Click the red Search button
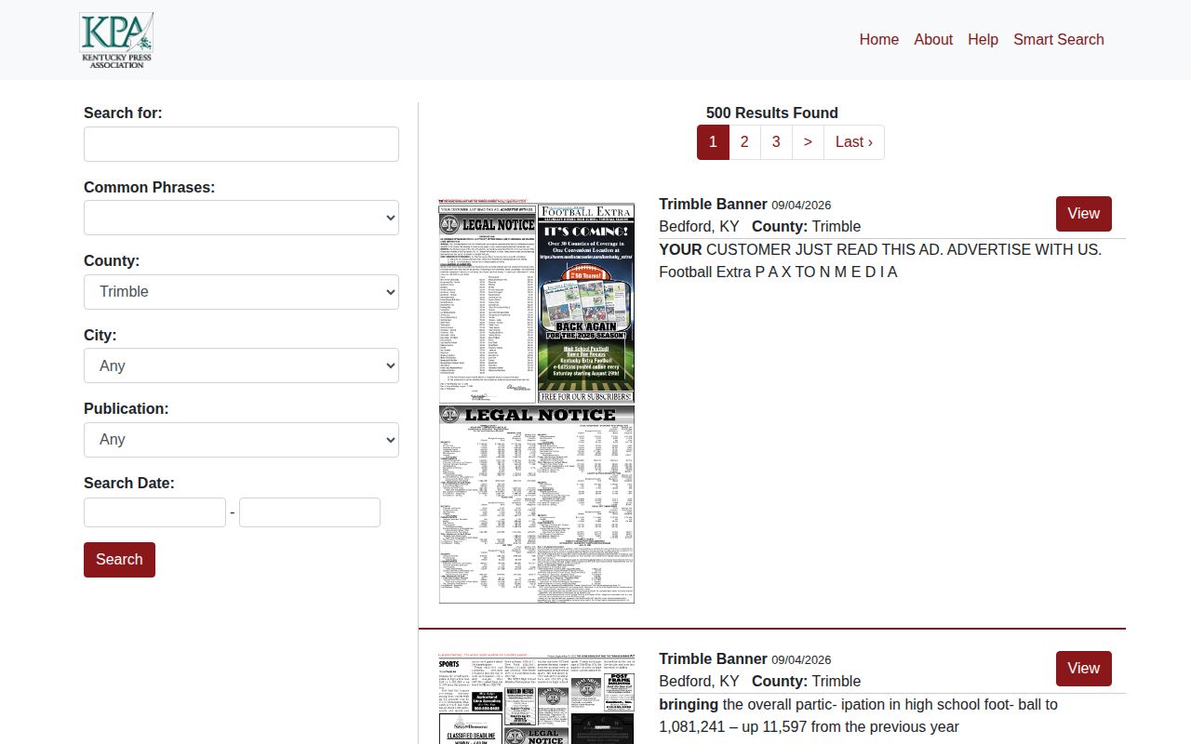Screen dimensions: 1191x744 pos(119,560)
